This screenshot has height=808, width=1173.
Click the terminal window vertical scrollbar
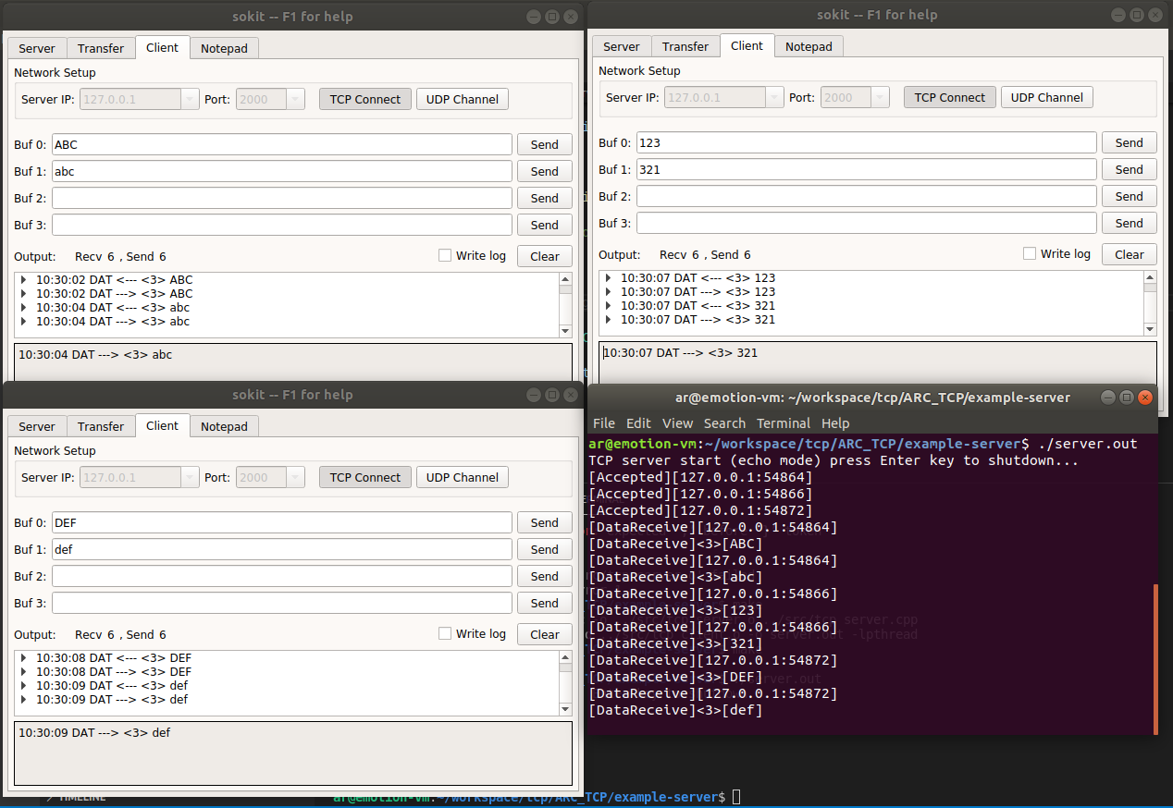pyautogui.click(x=1155, y=658)
